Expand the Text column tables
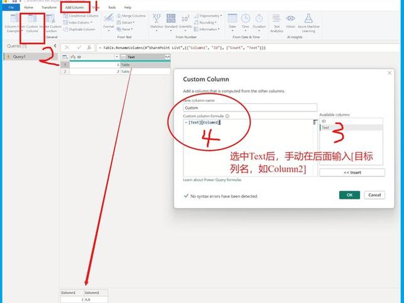The width and height of the screenshot is (404, 303). [168, 57]
